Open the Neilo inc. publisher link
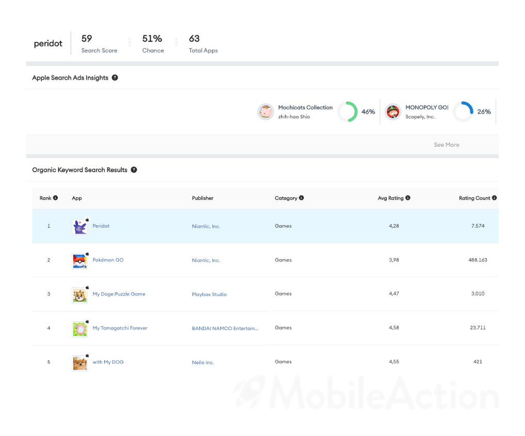 [x=203, y=362]
